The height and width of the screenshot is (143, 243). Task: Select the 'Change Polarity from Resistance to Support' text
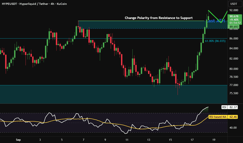159,18
